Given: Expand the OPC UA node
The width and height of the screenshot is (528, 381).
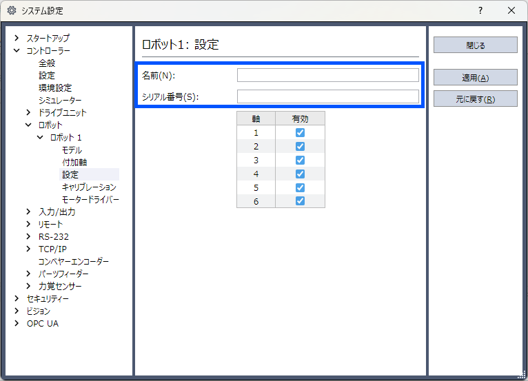Looking at the screenshot, I should coord(17,323).
